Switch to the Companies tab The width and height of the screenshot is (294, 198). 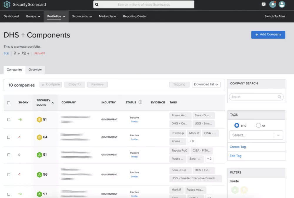pyautogui.click(x=14, y=70)
